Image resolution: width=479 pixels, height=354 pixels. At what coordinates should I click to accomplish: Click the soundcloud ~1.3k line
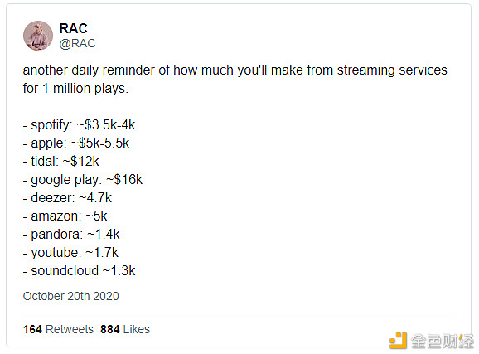point(79,271)
